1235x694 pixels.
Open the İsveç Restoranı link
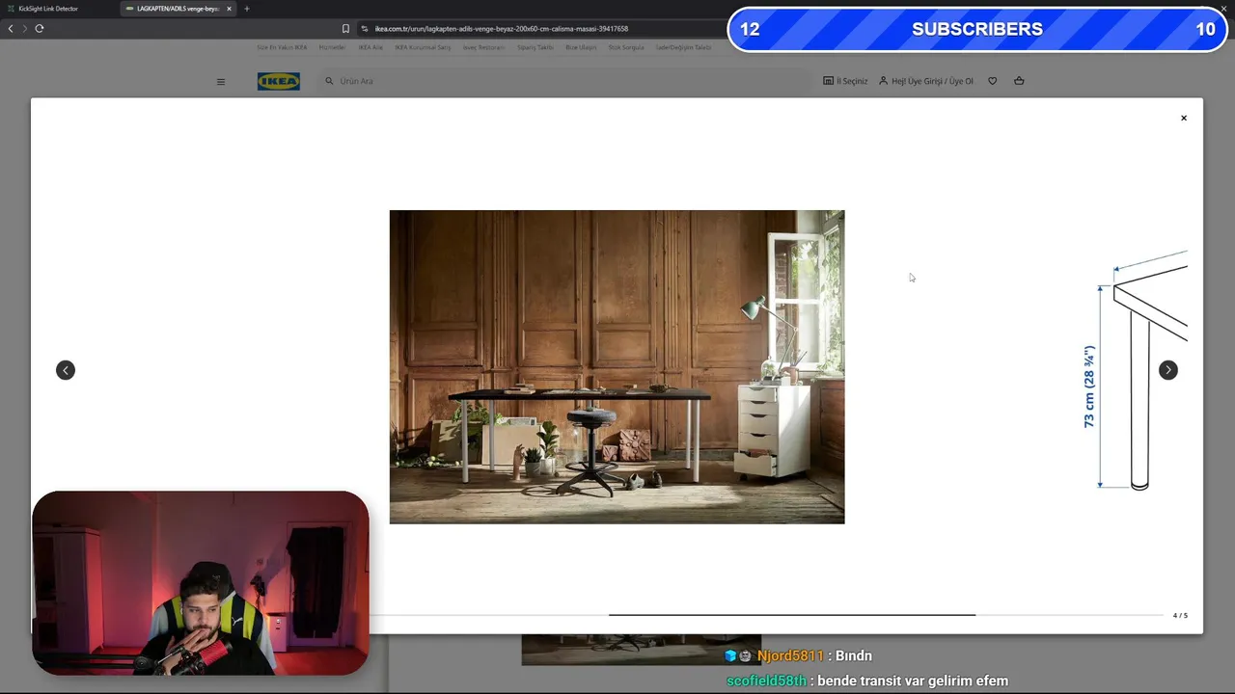[483, 47]
